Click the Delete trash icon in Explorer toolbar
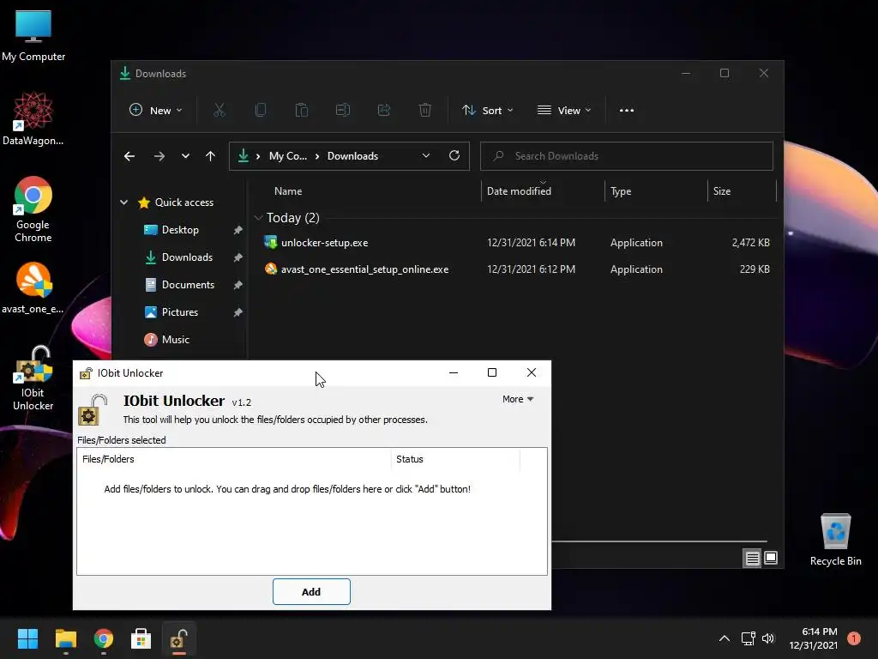878x659 pixels. coord(425,111)
